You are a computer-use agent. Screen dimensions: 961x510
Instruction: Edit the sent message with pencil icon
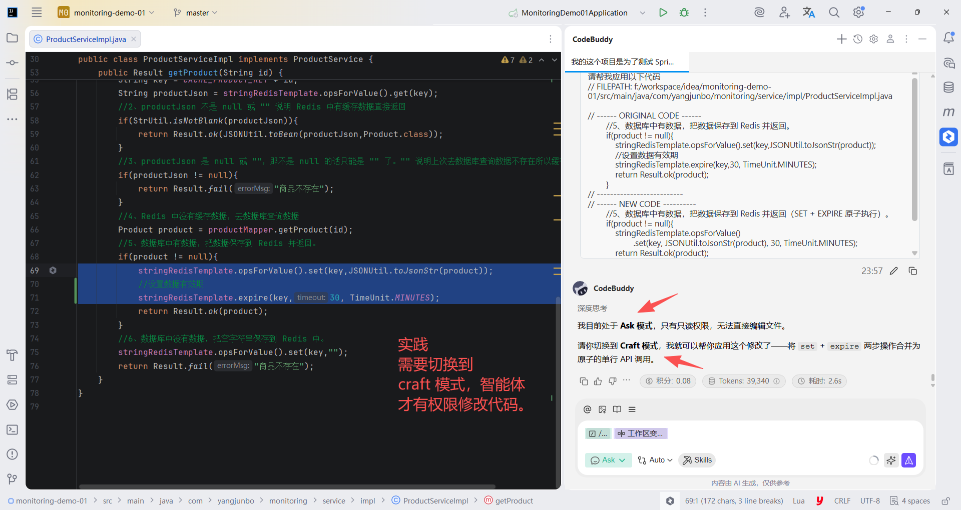(x=894, y=271)
